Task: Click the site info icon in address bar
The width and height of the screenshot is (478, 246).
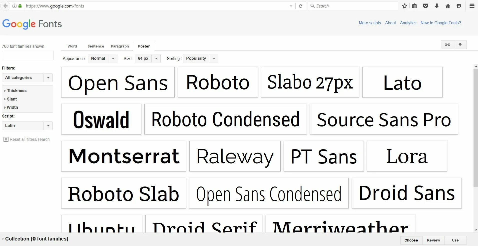Action: pos(14,6)
